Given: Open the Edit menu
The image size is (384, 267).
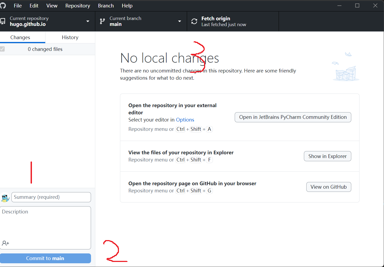Looking at the screenshot, I should pyautogui.click(x=34, y=6).
